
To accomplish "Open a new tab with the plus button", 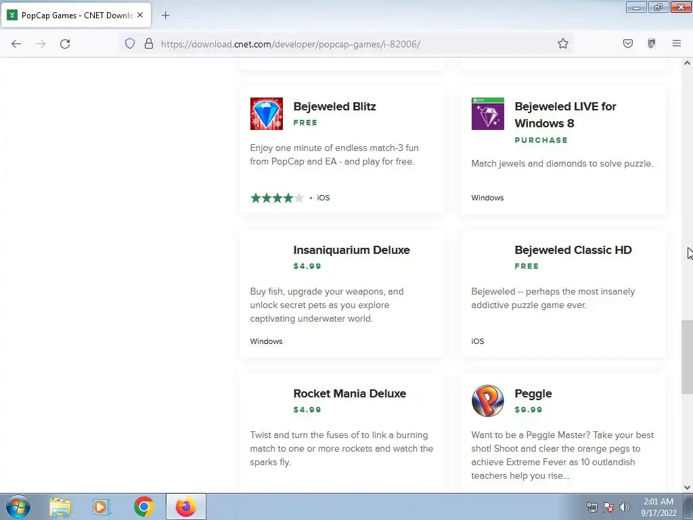I will click(x=165, y=16).
